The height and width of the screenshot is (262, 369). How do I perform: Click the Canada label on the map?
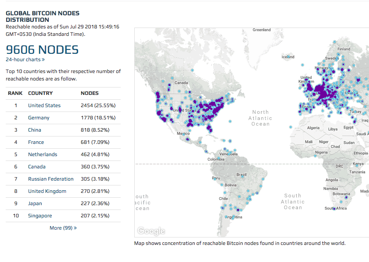click(181, 83)
